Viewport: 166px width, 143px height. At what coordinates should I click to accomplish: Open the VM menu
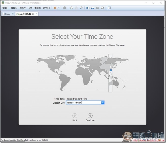[30, 8]
